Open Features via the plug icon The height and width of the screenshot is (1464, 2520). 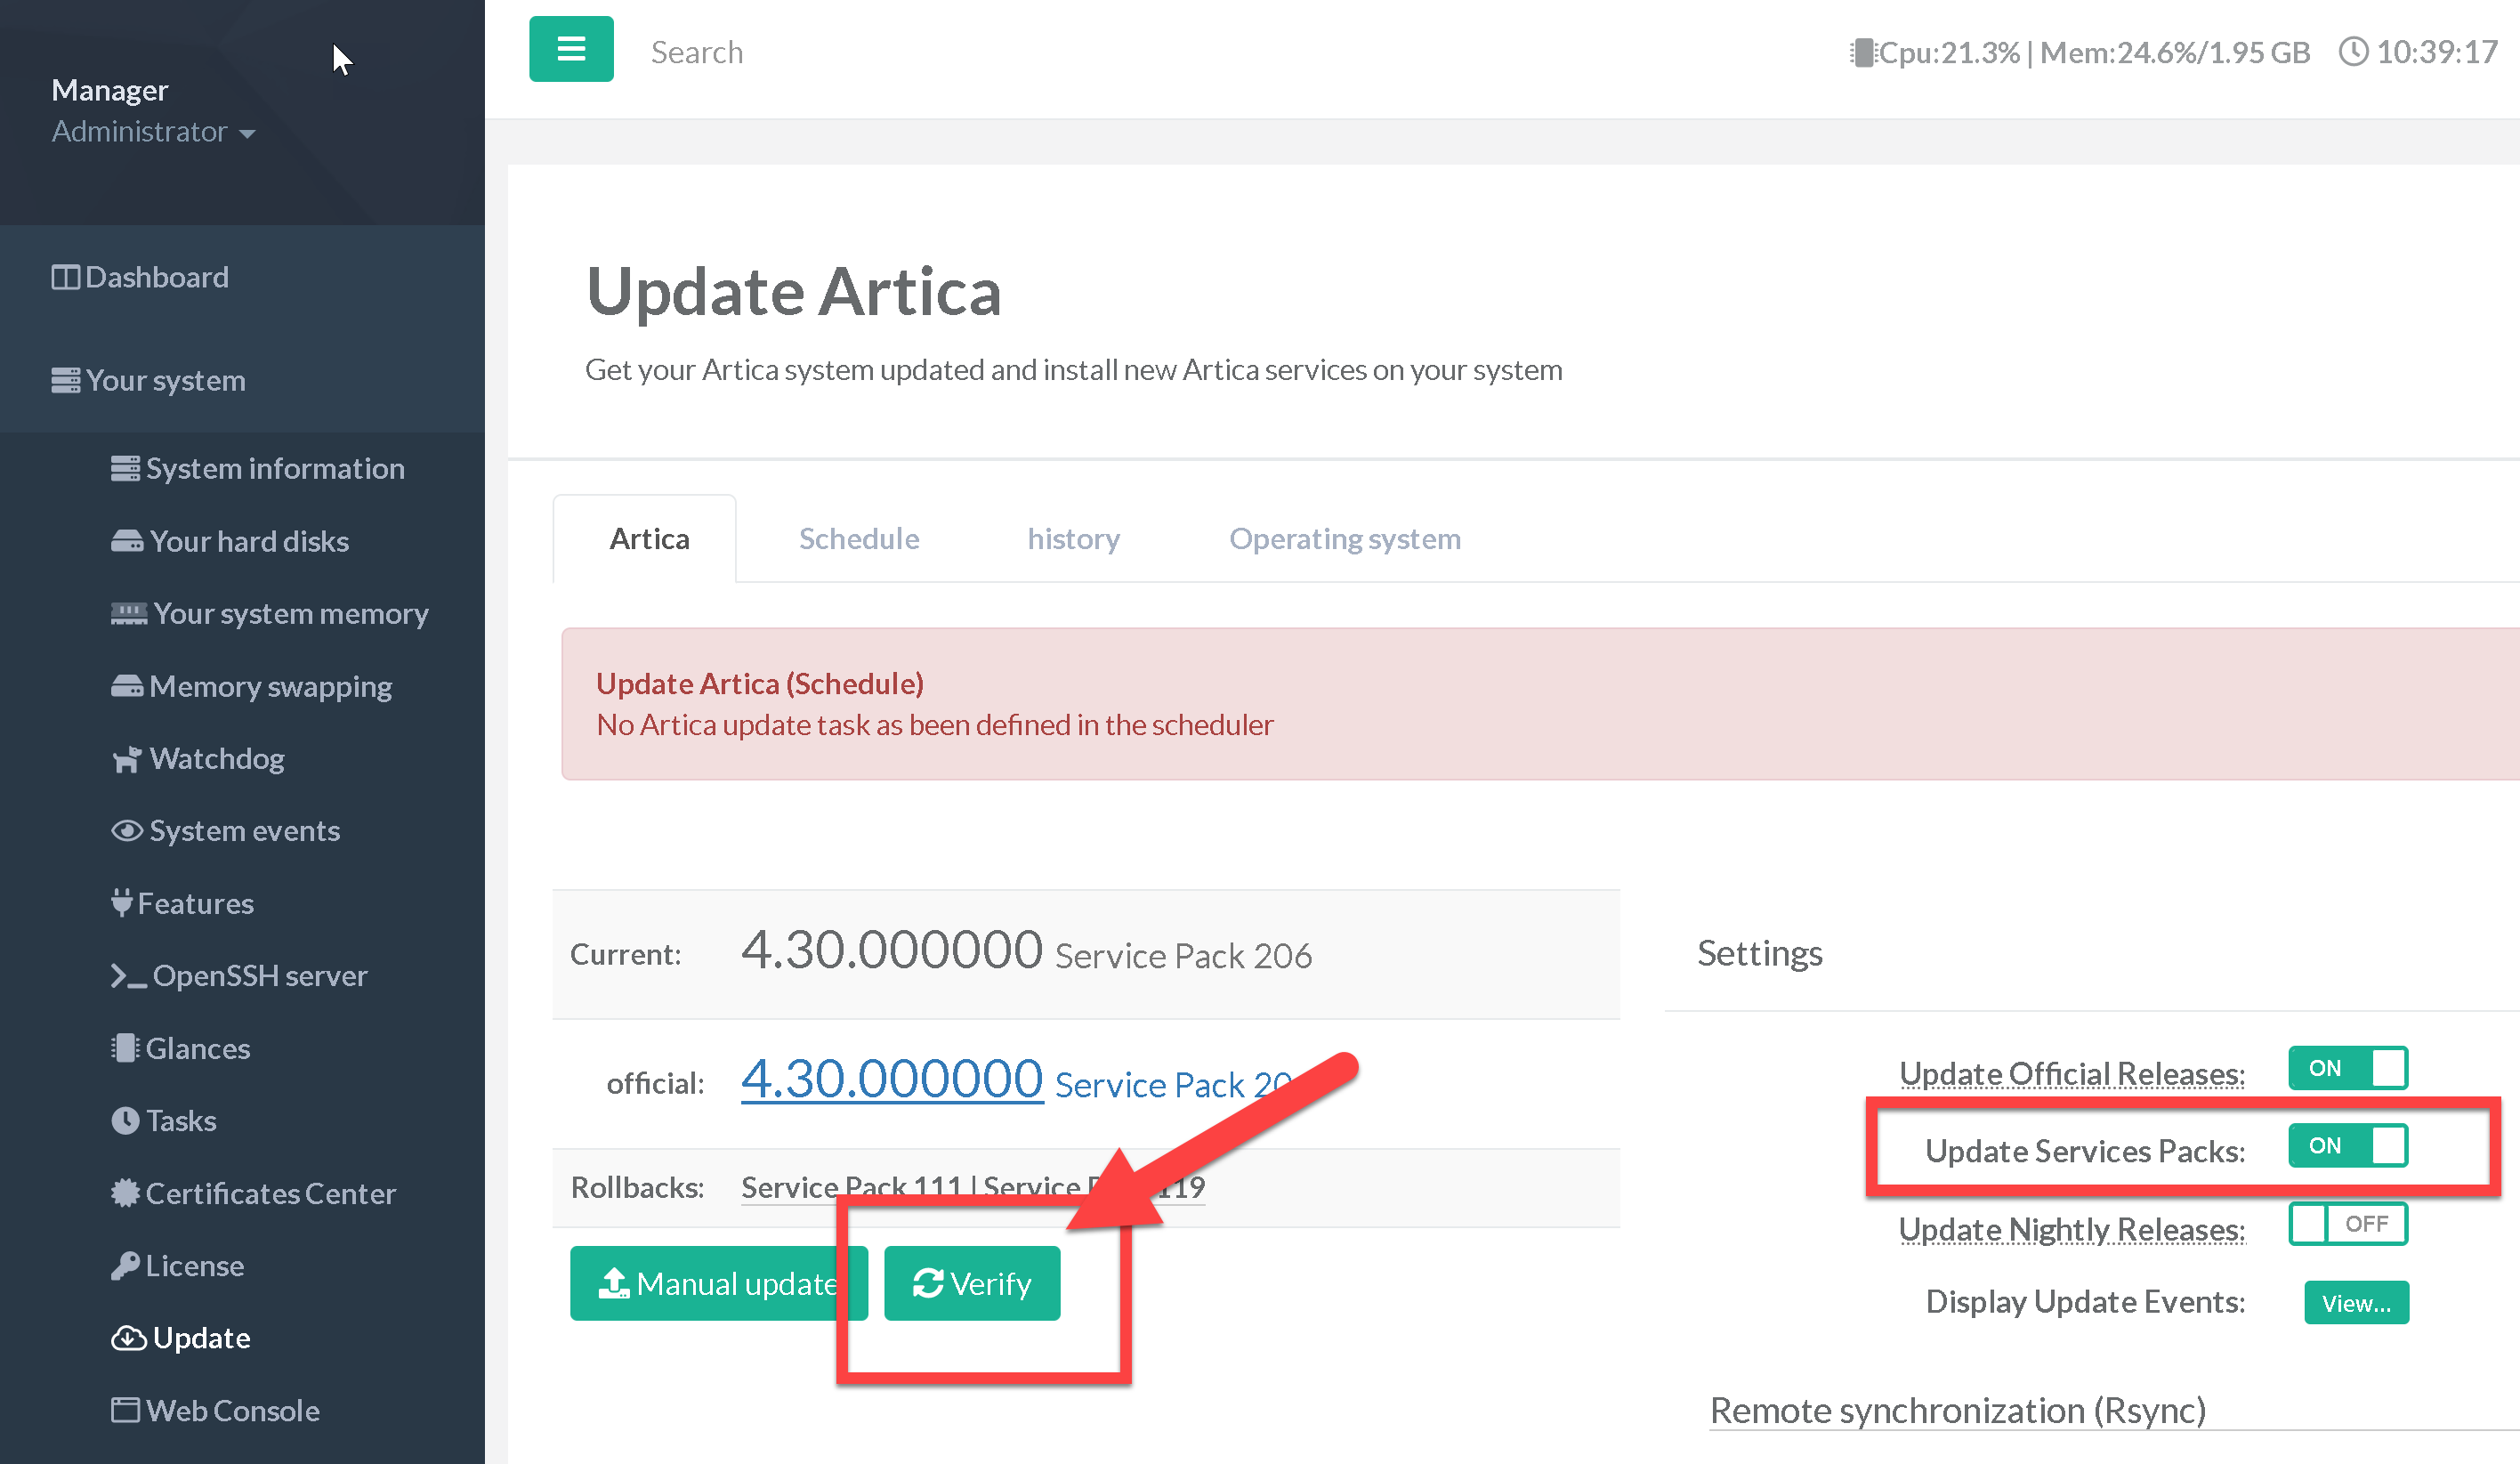(121, 903)
